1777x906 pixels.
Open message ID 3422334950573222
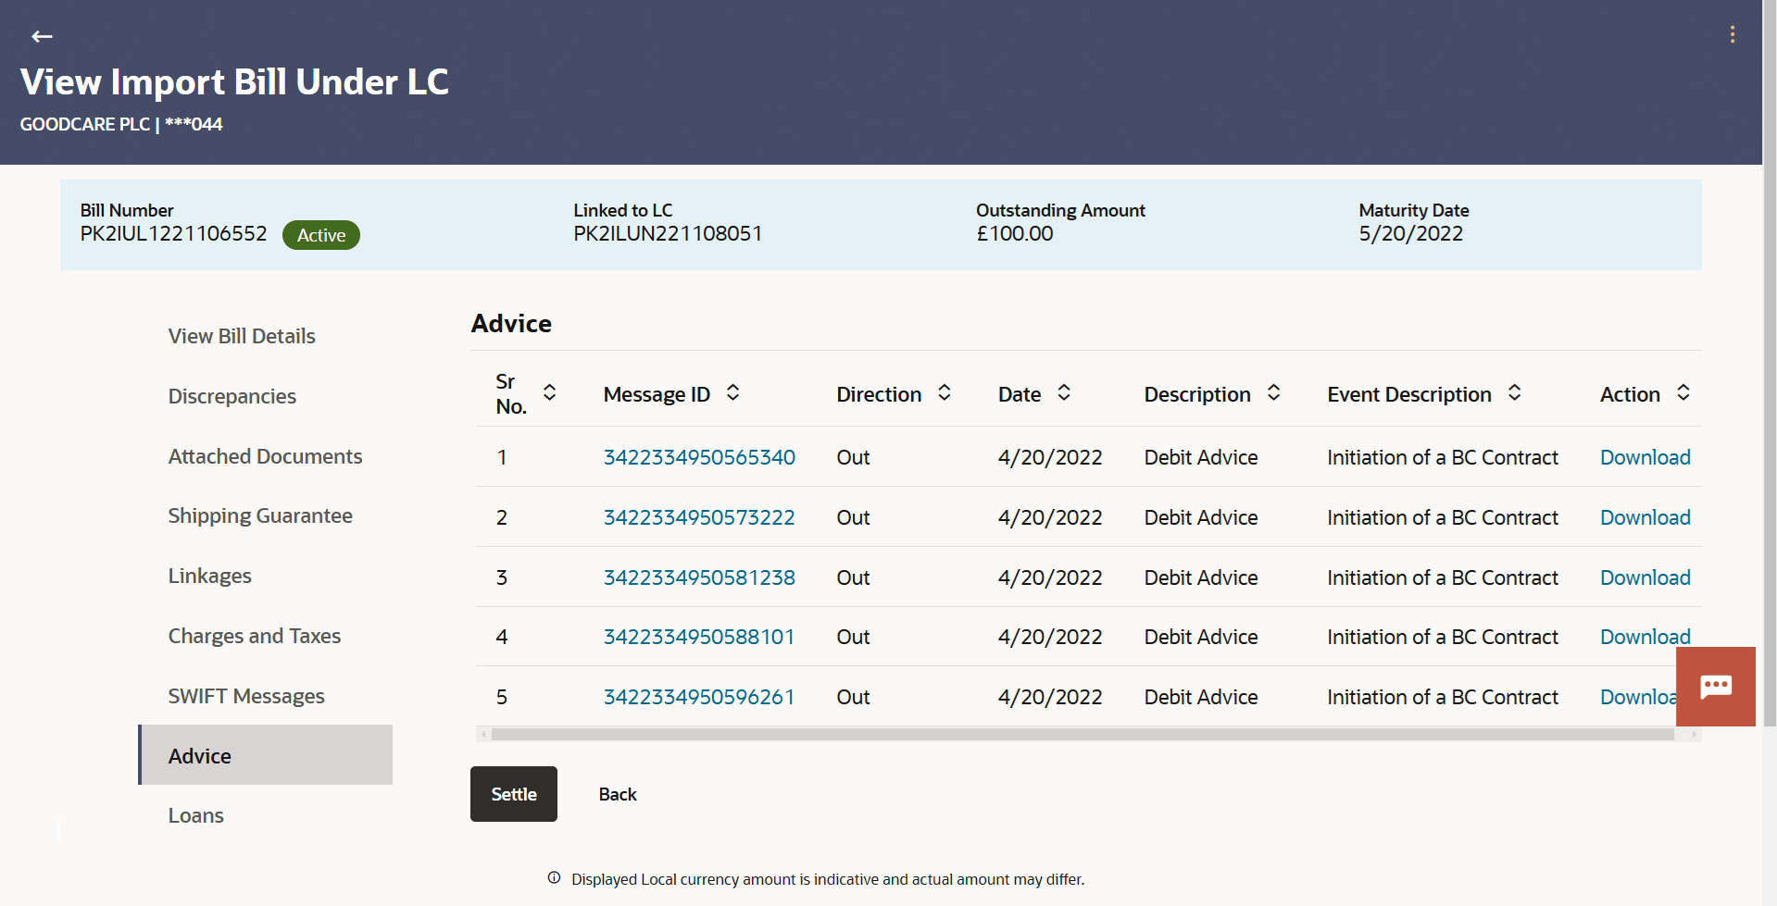click(699, 517)
